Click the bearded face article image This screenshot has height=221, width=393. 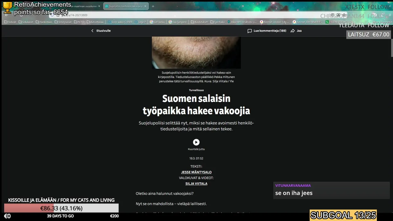point(196,52)
